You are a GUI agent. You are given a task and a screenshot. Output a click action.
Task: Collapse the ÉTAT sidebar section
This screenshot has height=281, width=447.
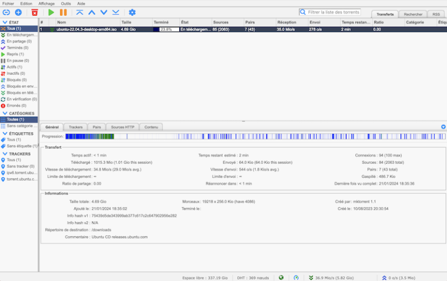[5, 22]
